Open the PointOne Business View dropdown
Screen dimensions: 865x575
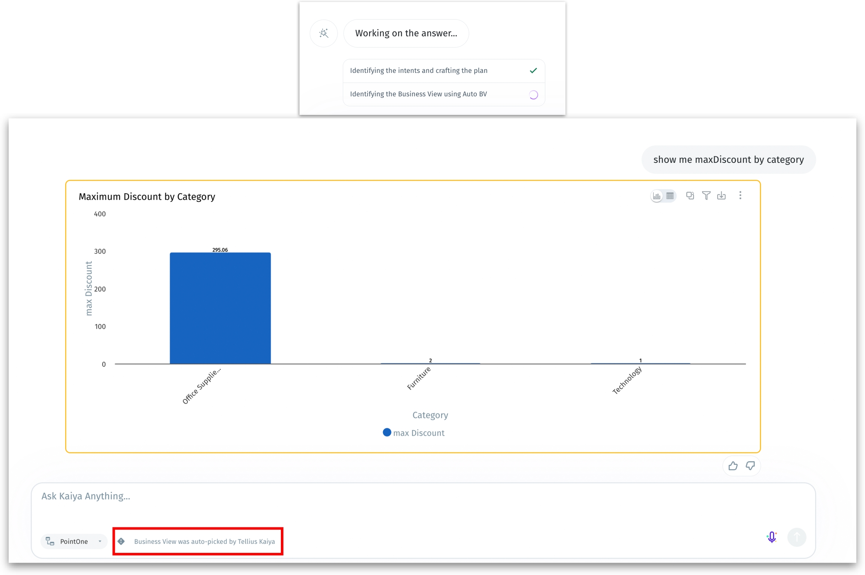click(x=74, y=541)
